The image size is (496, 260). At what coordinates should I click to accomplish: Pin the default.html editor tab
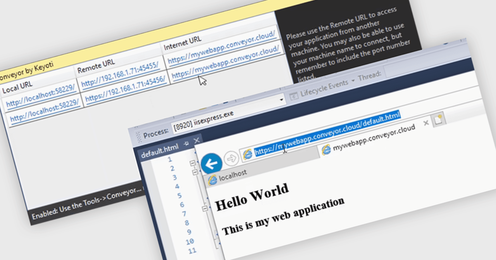point(186,143)
